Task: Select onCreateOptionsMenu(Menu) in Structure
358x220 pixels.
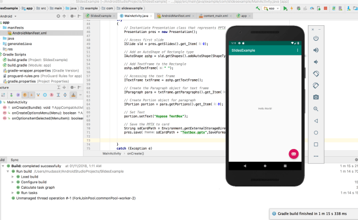Action: [x=43, y=113]
